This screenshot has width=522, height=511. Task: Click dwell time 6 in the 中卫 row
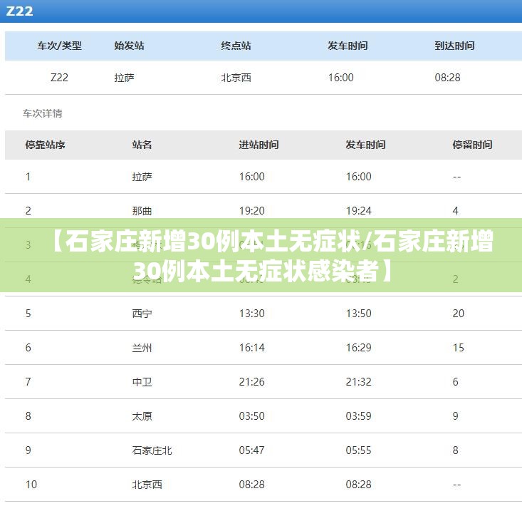(456, 382)
